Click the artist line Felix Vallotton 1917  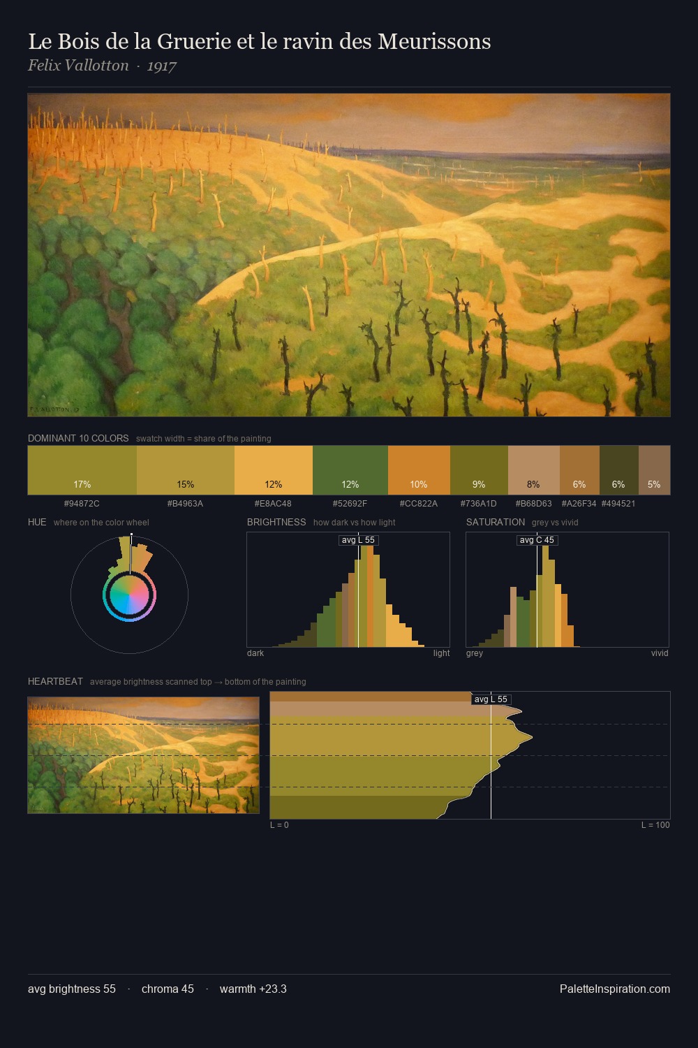tap(102, 66)
